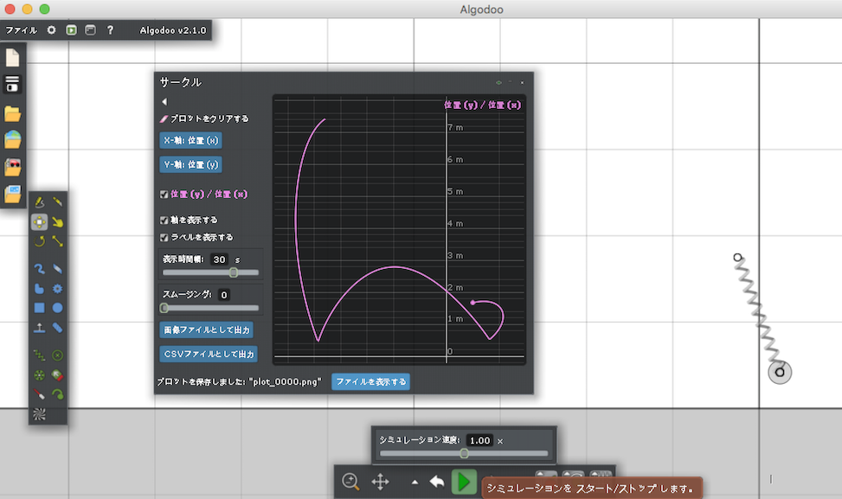Click the back arrow in サークル panel
The width and height of the screenshot is (842, 499).
point(164,102)
